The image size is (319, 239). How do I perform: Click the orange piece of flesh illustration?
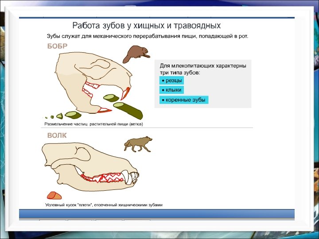click(54, 196)
